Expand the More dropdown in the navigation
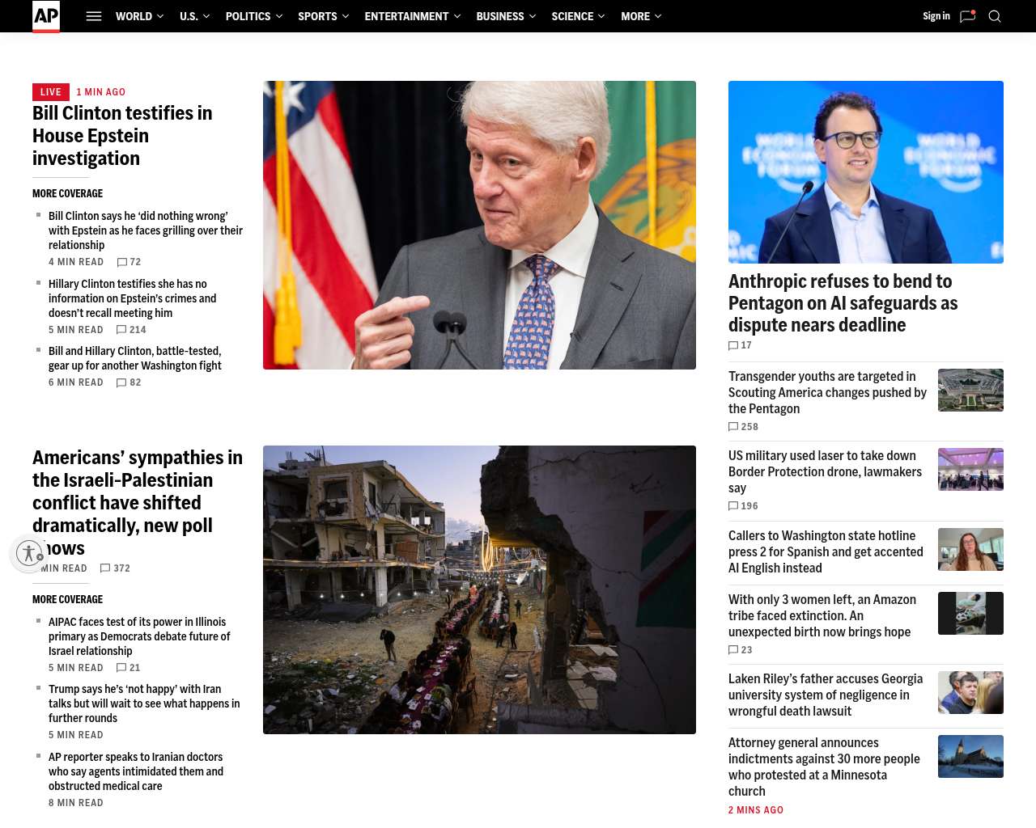The width and height of the screenshot is (1036, 828). [x=641, y=16]
